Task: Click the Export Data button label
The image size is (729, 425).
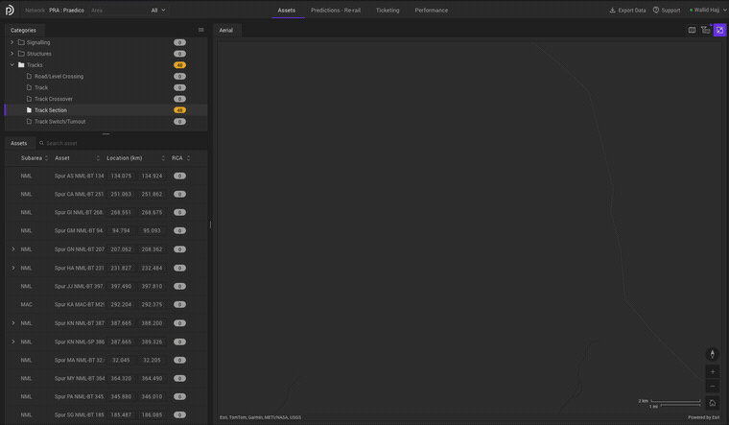Action: tap(632, 11)
